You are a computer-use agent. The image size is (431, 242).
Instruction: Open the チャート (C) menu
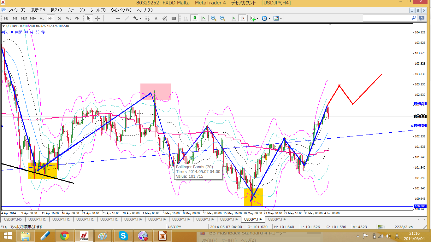(x=76, y=10)
